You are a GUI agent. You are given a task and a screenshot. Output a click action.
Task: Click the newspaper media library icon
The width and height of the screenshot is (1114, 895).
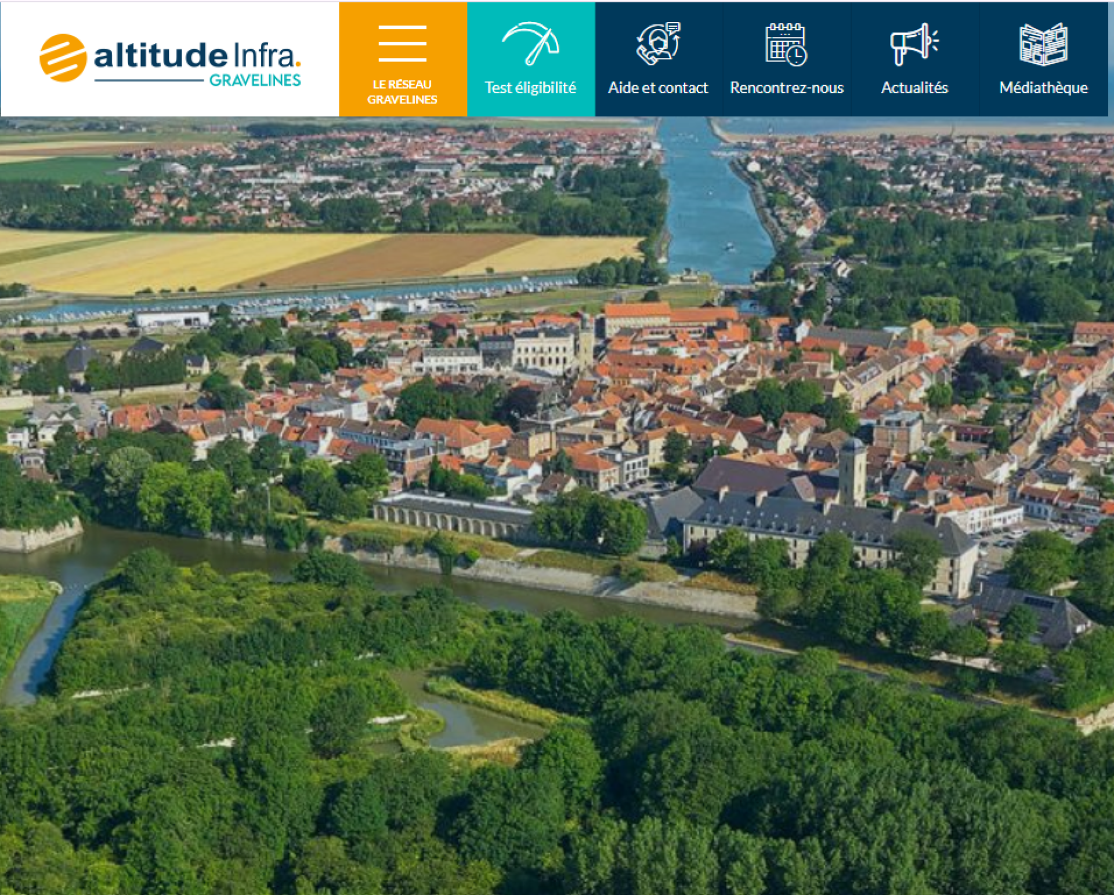[x=1043, y=44]
